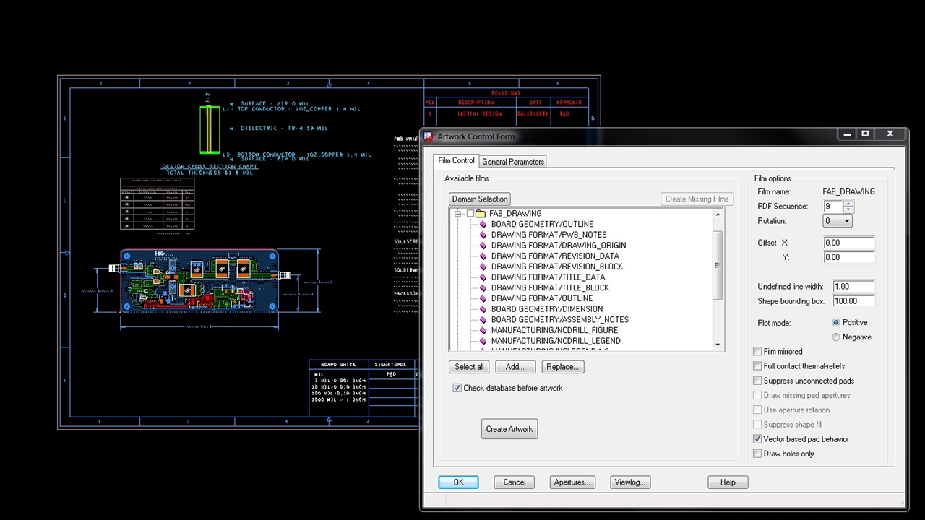Increase PDF Sequence with up arrow
This screenshot has width=925, height=520.
[848, 203]
